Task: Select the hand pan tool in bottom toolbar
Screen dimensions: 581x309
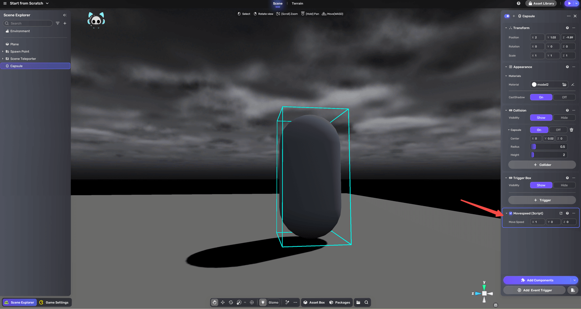Action: tap(215, 302)
